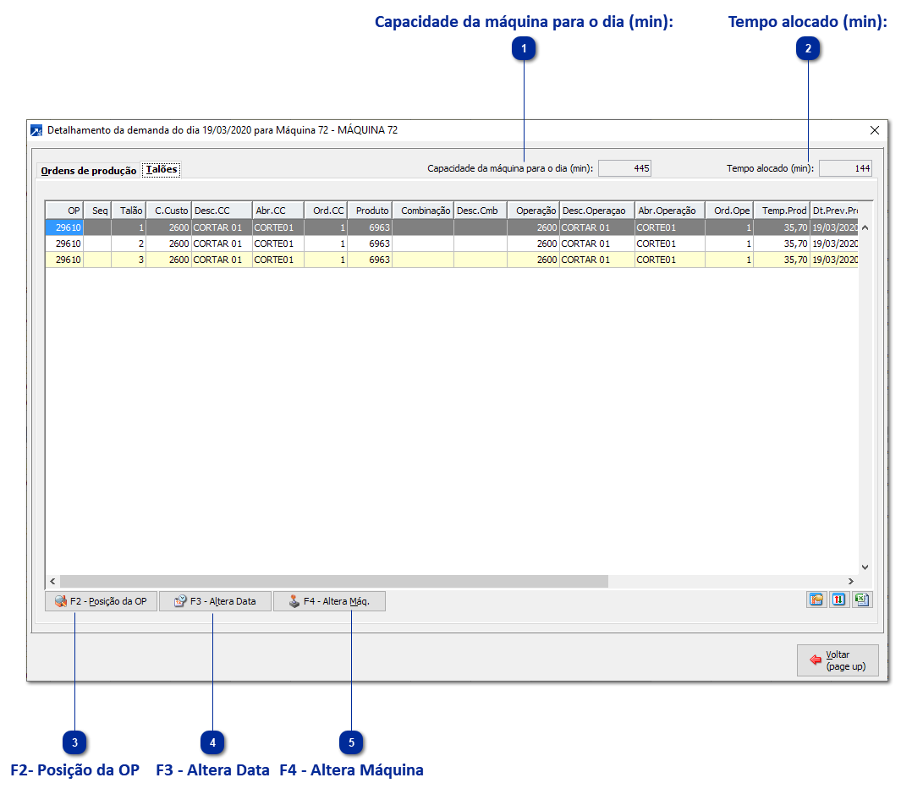Click Produto 6963 in the Talão 2 row
The height and width of the screenshot is (794, 901).
[370, 244]
